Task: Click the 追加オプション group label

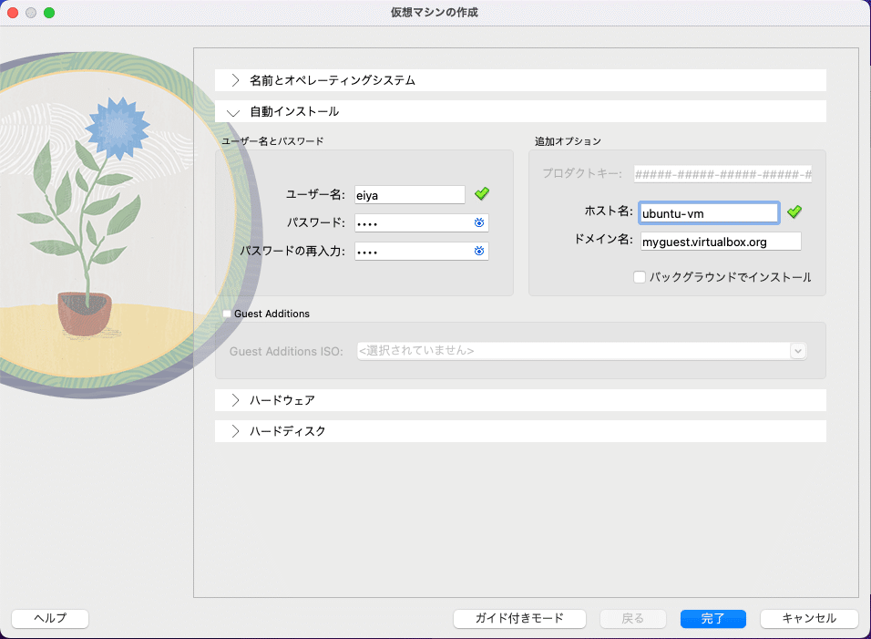Action: (568, 141)
